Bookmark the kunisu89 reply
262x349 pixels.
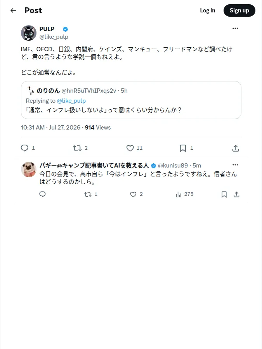click(224, 194)
